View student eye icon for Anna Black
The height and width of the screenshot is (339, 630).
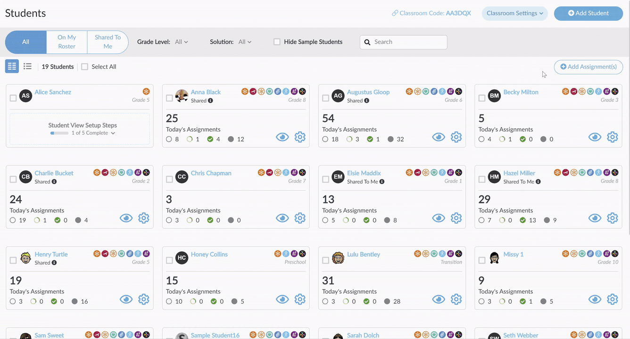pos(282,137)
